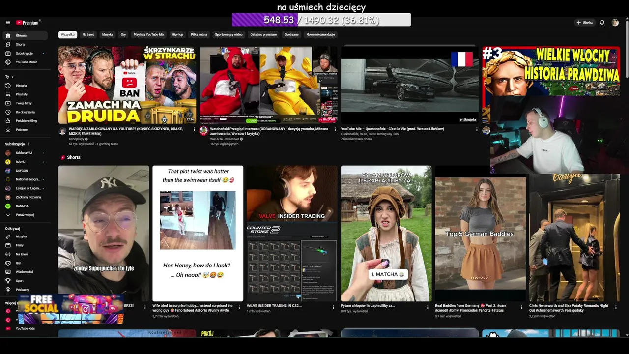The height and width of the screenshot is (354, 629).
Task: Select the Gry filter chip
Action: 123,35
